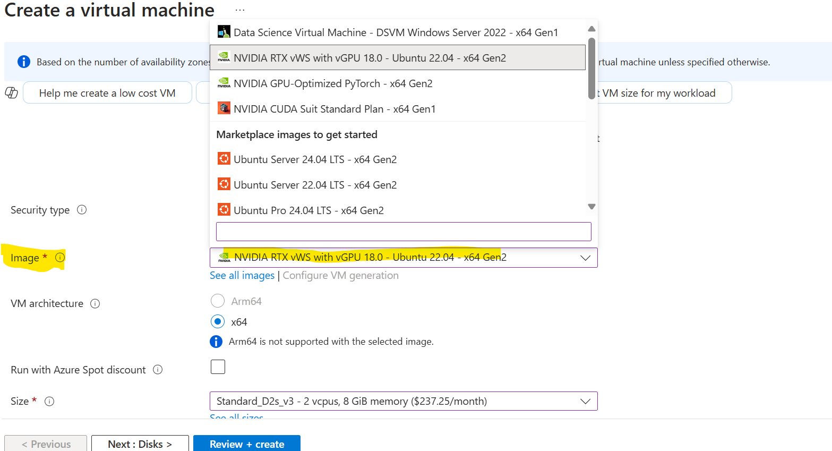Image resolution: width=832 pixels, height=451 pixels.
Task: Click the Data Science Virtual Machine icon
Action: pyautogui.click(x=224, y=32)
